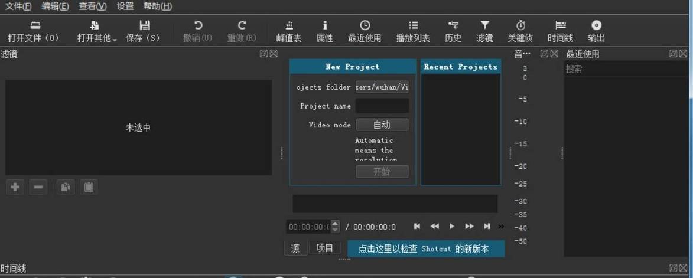Image resolution: width=693 pixels, height=278 pixels.
Task: Undock the 时间线 panel
Action: point(673,268)
